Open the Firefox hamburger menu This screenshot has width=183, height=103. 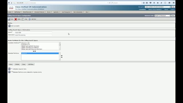[x=174, y=3]
